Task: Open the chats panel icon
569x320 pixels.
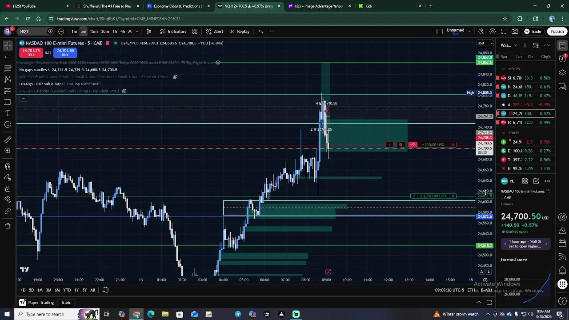Action: pos(562,86)
